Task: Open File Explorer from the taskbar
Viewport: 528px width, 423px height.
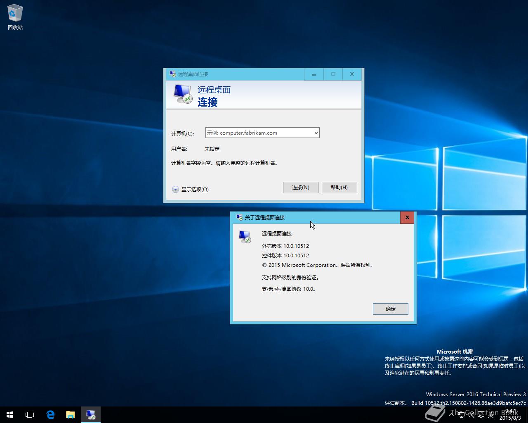Action: 71,415
